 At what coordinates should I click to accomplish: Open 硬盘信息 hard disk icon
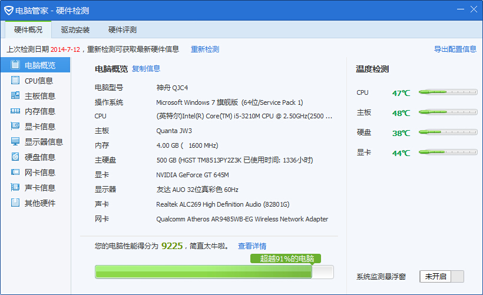tap(15, 157)
